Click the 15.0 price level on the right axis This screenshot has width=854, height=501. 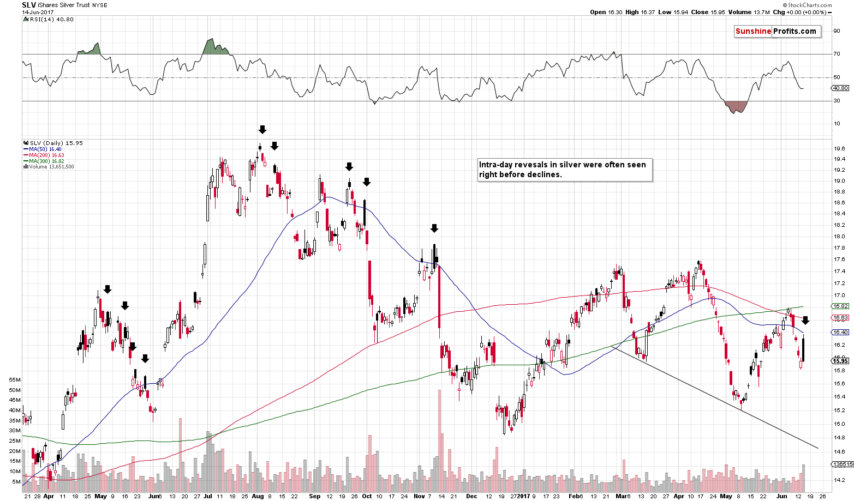839,424
